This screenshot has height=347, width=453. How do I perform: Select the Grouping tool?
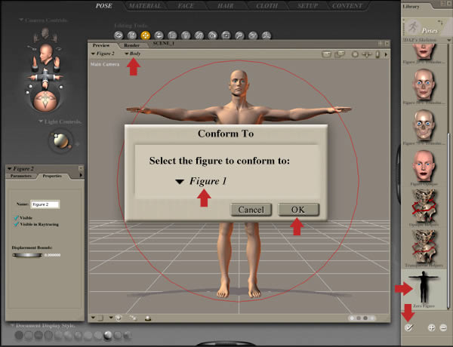point(226,35)
